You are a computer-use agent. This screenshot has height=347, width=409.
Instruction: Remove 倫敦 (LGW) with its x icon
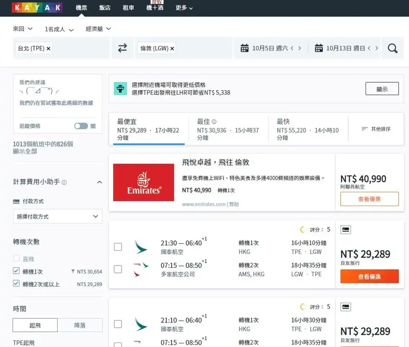pyautogui.click(x=172, y=48)
